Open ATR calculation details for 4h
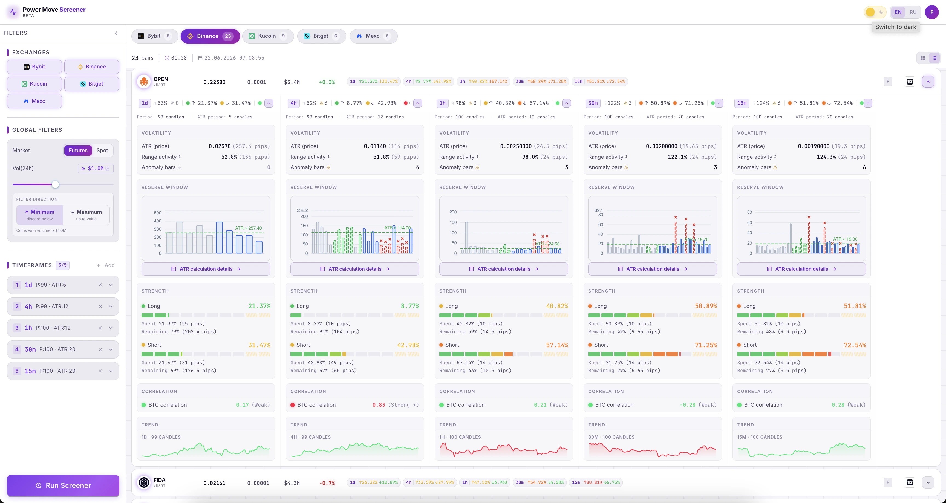946x503 pixels. click(x=355, y=269)
